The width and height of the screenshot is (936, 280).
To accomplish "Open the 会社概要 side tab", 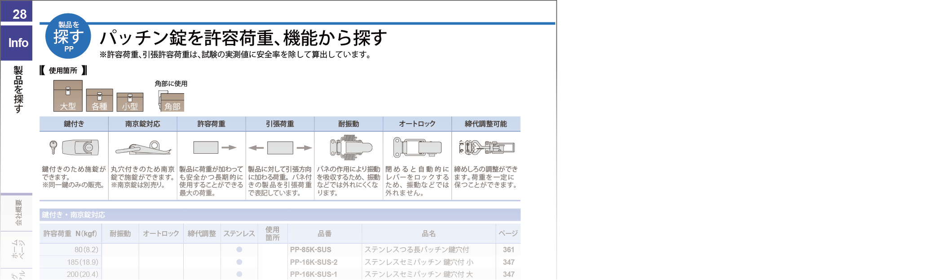I will (x=18, y=212).
